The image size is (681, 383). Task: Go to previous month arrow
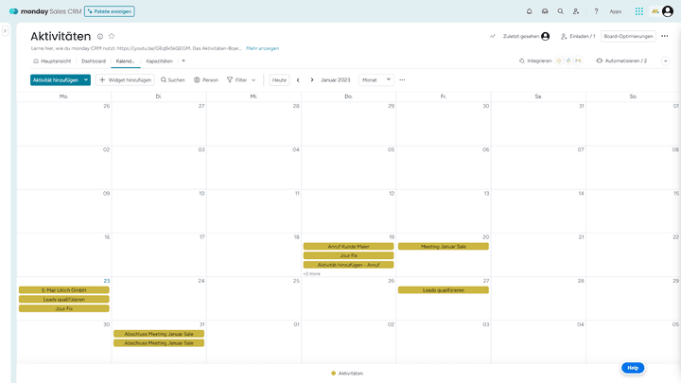[298, 79]
